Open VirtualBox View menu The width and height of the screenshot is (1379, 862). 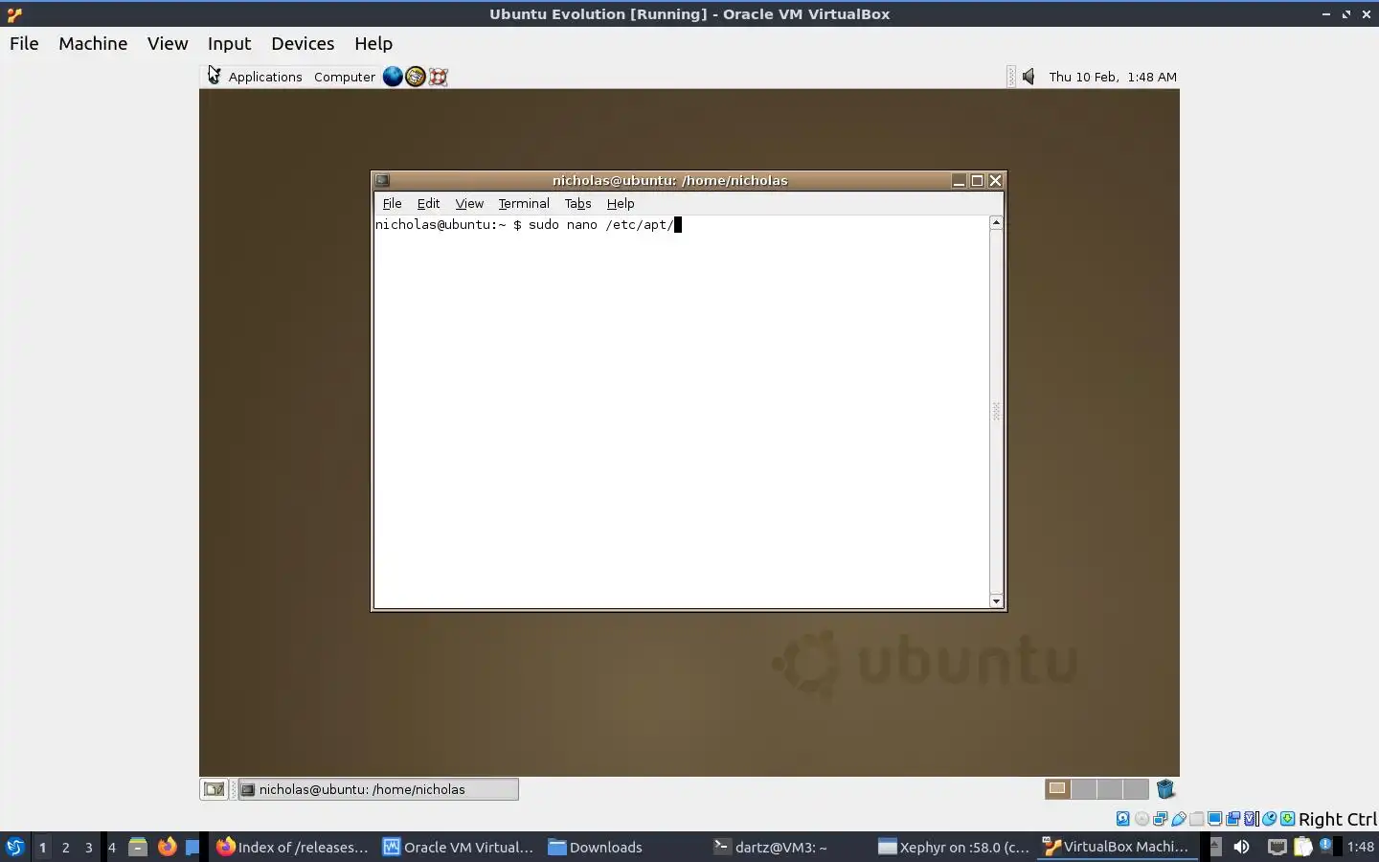[168, 43]
